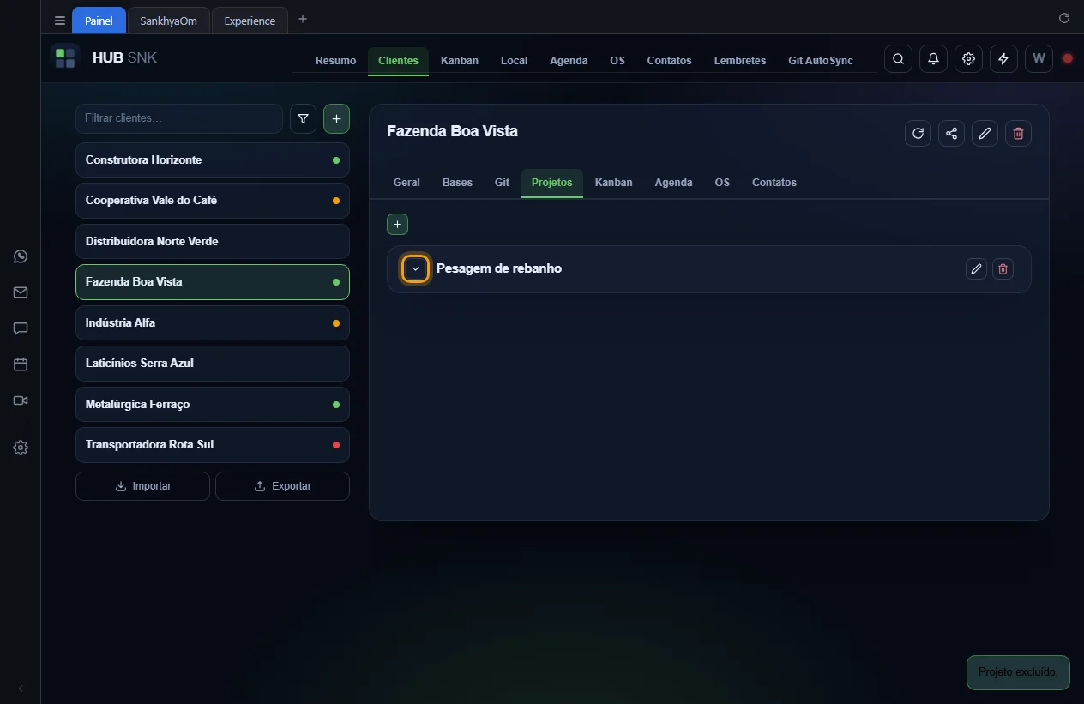Viewport: 1084px width, 704px height.
Task: Toggle the hamburger menu at top left
Action: click(x=60, y=21)
